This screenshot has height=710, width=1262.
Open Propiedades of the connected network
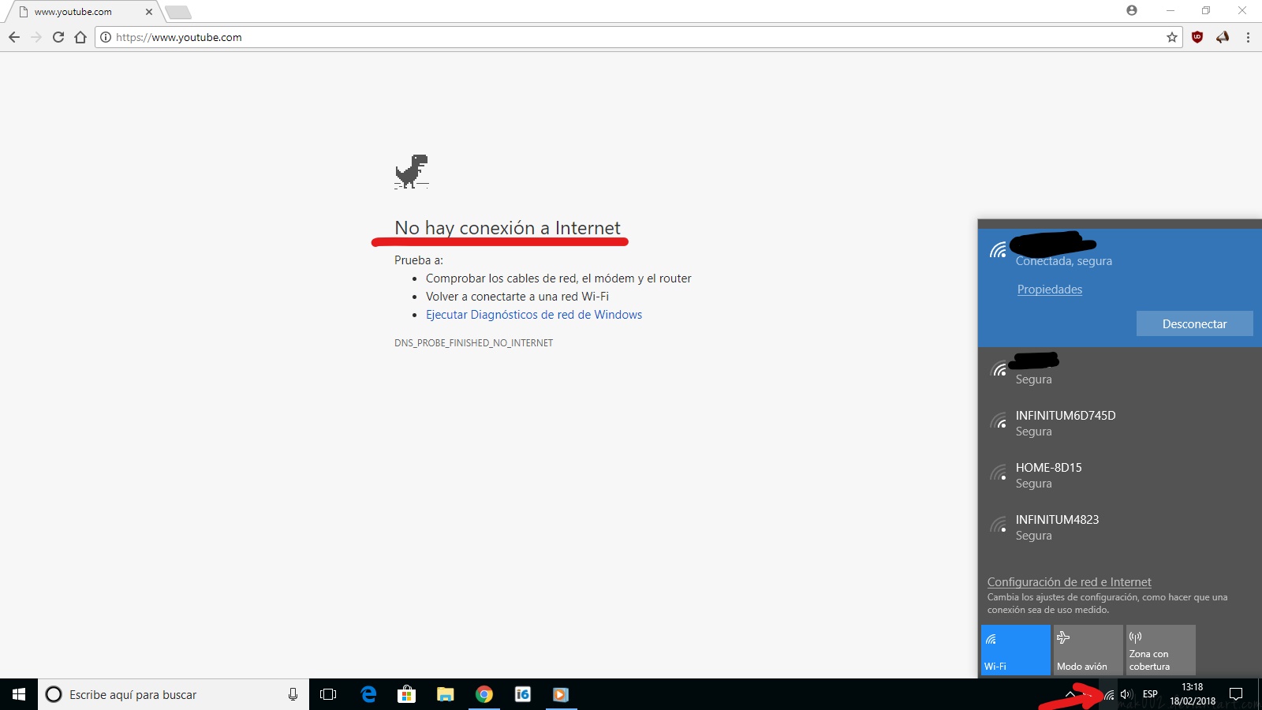1049,290
